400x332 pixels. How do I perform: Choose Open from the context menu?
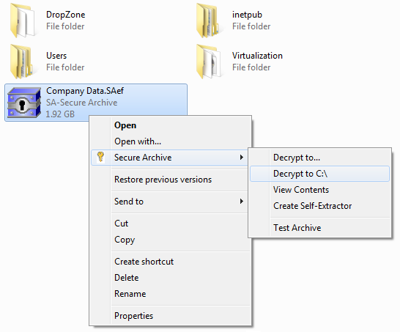[x=125, y=125]
